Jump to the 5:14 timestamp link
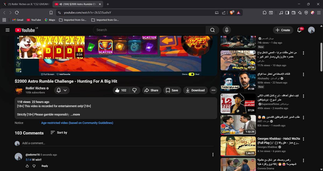The image size is (323, 171). [x=28, y=160]
